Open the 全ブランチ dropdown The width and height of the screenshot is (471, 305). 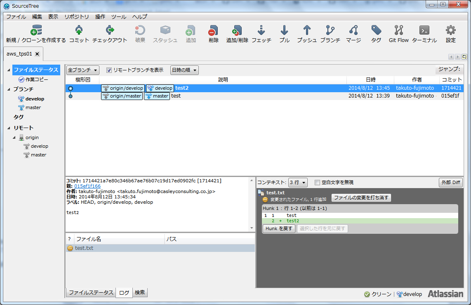click(x=82, y=70)
